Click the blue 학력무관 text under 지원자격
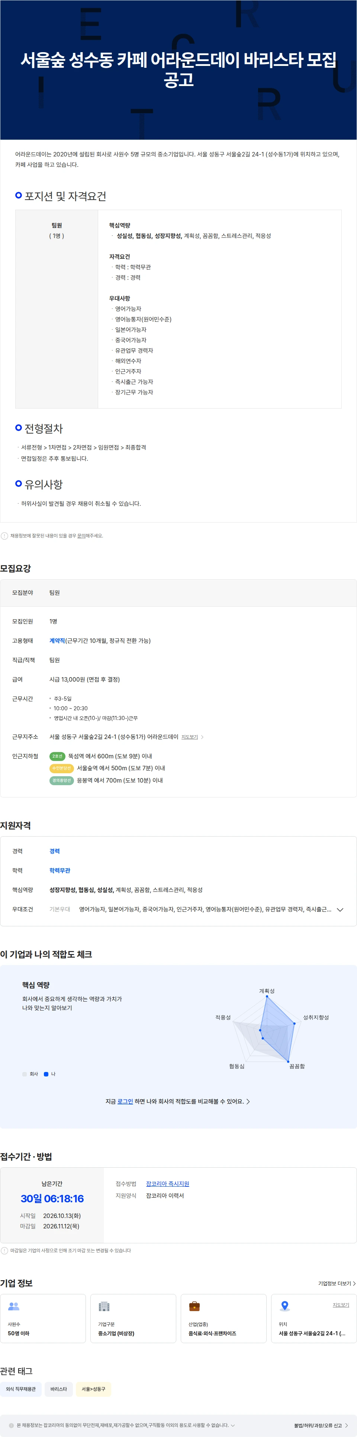The height and width of the screenshot is (1437, 357). [59, 870]
